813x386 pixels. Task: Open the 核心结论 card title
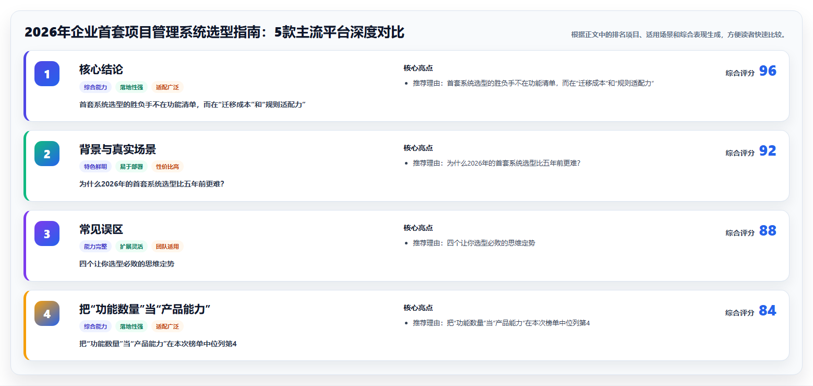point(101,69)
